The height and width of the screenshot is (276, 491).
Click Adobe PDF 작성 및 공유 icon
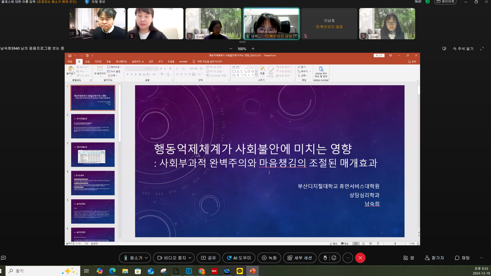point(321,69)
